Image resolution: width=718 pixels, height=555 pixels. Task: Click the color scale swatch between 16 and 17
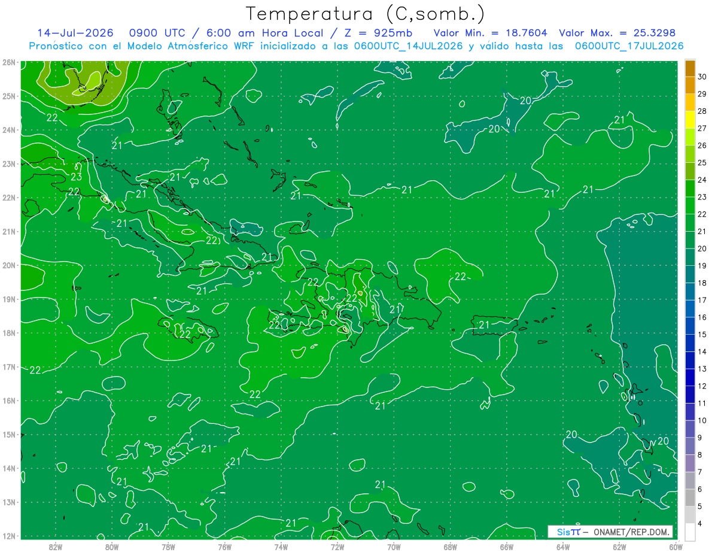[690, 309]
